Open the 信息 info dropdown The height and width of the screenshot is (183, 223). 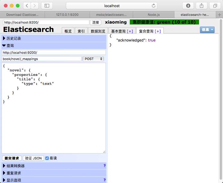tap(207, 30)
